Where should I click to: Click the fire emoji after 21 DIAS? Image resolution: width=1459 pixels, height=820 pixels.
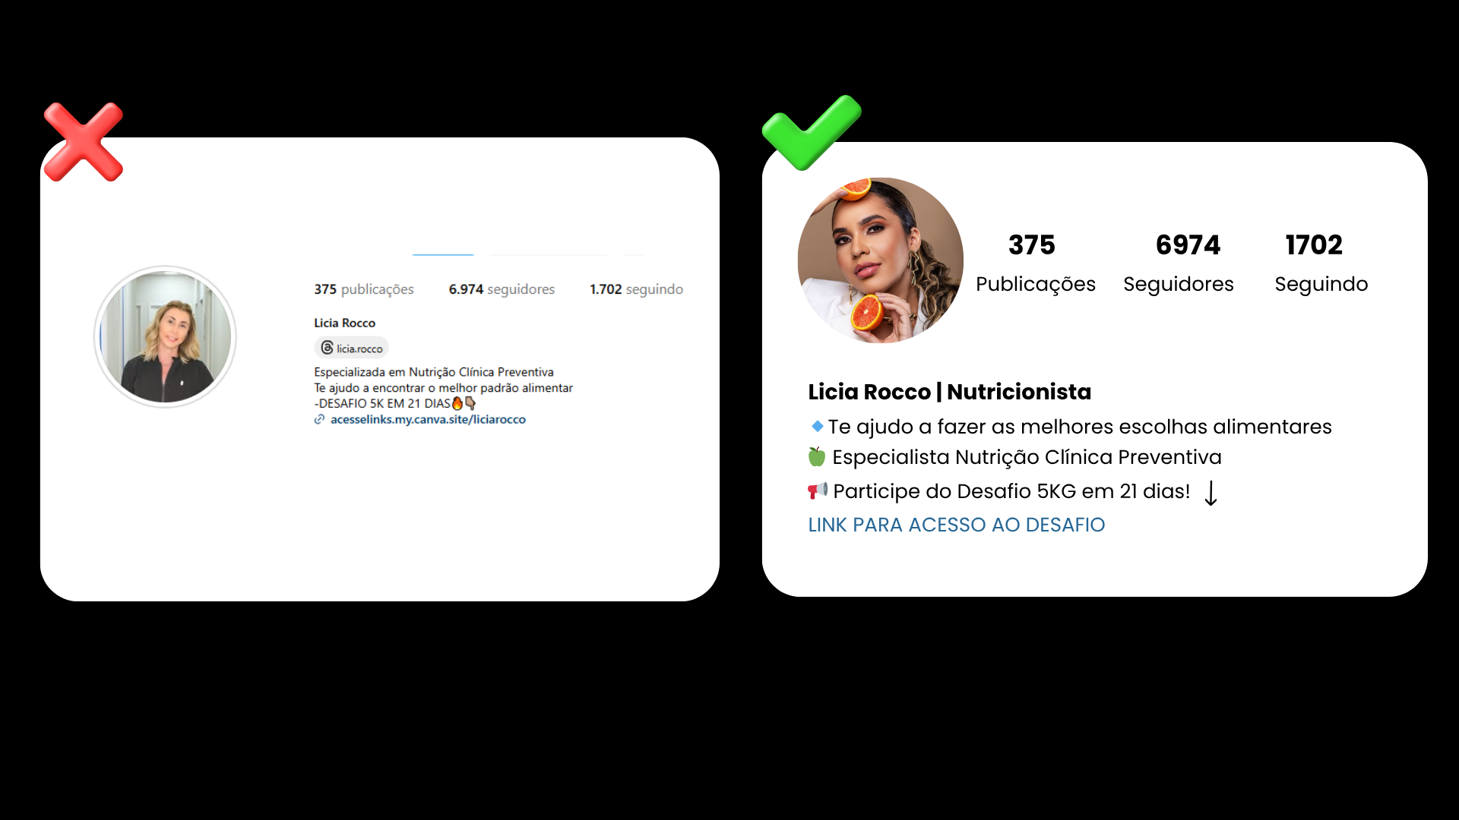tap(457, 403)
